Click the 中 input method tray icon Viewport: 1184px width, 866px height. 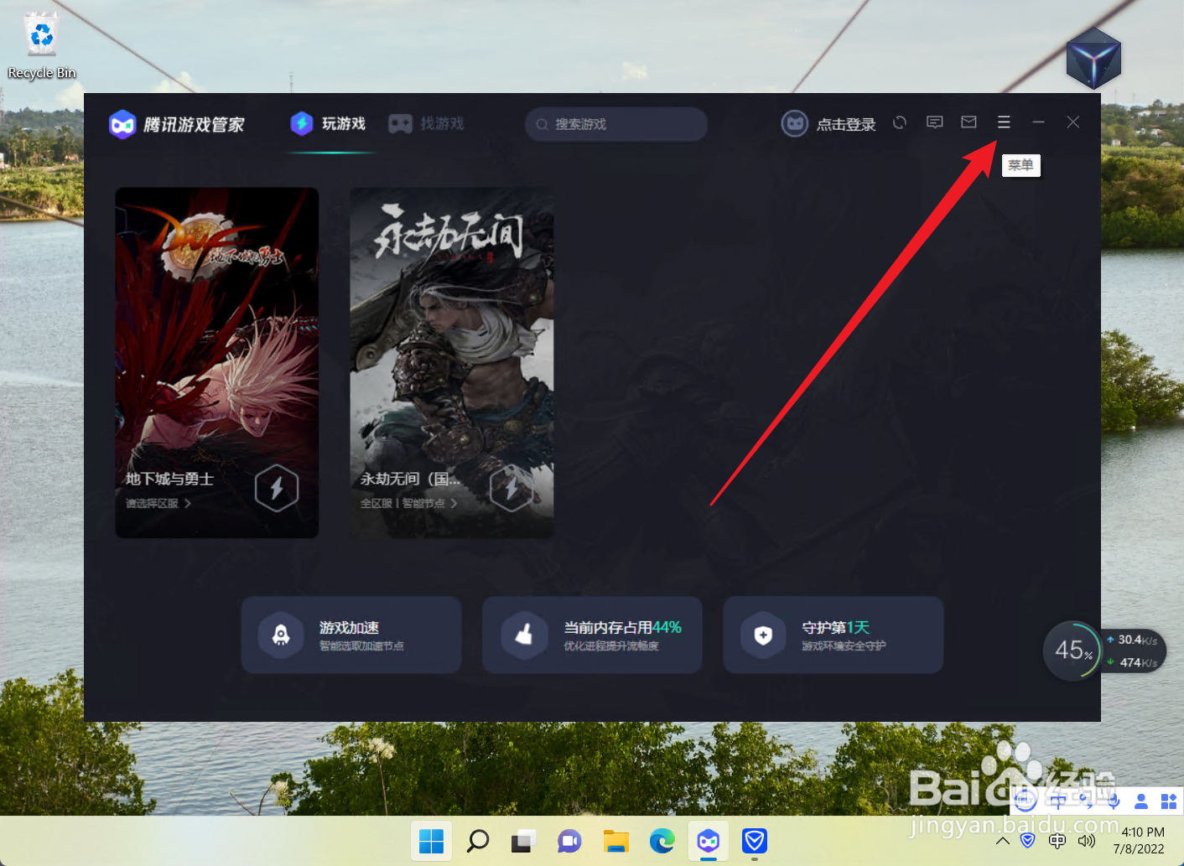tap(1057, 841)
